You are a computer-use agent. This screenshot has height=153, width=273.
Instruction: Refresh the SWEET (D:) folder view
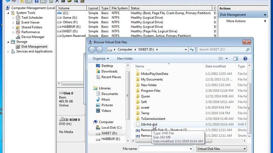192,50
